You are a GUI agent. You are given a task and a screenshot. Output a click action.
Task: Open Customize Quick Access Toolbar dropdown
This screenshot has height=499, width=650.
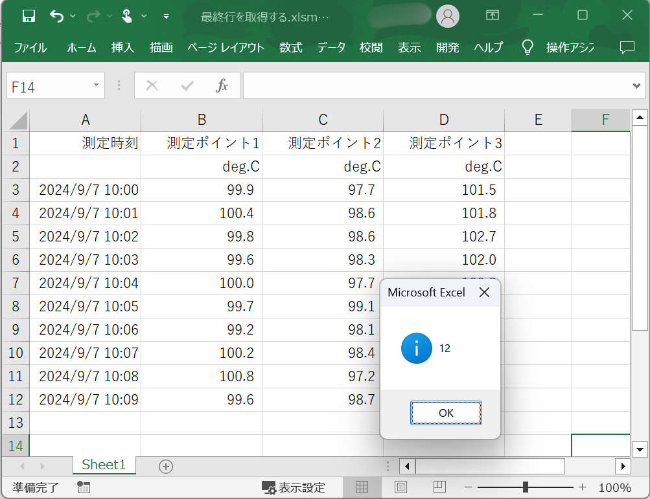167,17
